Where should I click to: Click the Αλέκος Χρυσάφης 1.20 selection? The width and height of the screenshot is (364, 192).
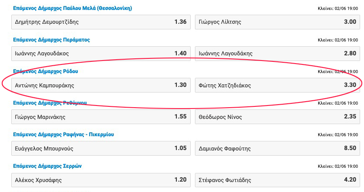[101, 180]
